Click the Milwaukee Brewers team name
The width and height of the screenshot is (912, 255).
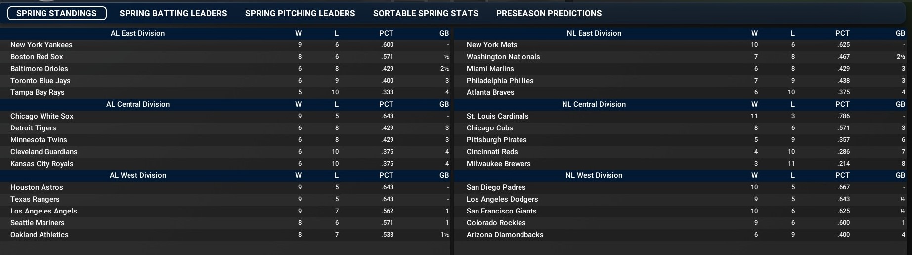click(498, 164)
